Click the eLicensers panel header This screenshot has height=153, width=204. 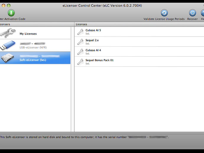pos(37,24)
